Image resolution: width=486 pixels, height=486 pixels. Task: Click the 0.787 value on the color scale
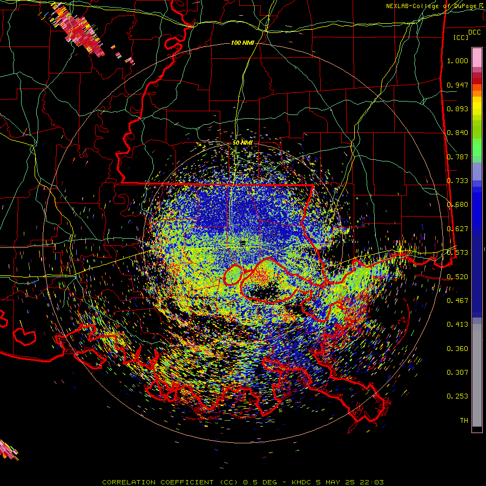tap(457, 157)
